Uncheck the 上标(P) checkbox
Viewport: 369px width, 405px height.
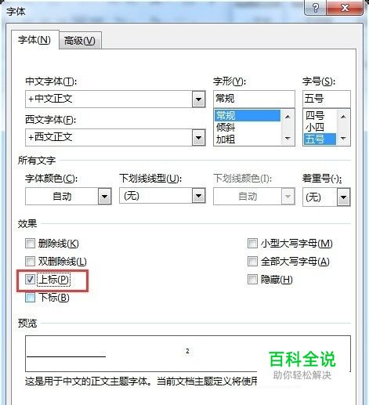point(30,280)
